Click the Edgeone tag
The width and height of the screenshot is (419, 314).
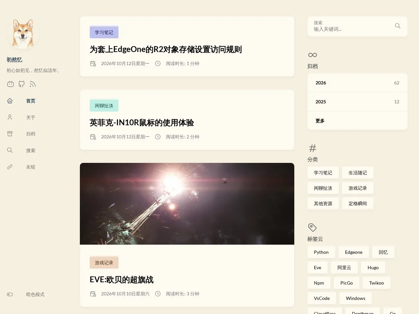(x=354, y=252)
